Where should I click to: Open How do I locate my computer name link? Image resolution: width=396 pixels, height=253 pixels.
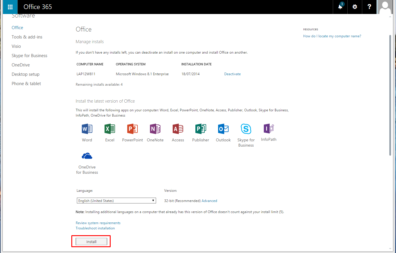pos(332,36)
